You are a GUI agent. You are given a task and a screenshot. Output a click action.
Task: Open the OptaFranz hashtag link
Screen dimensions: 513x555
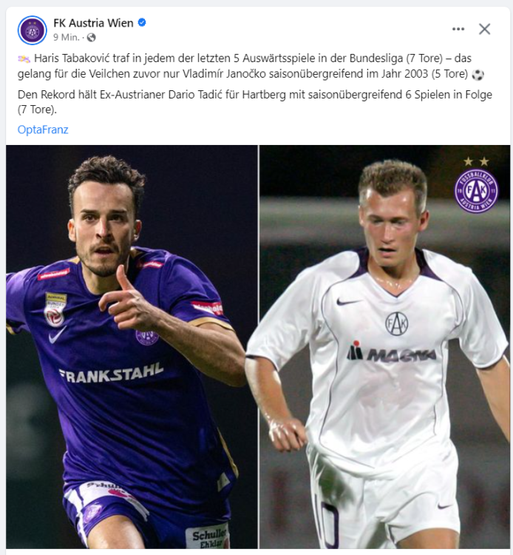click(43, 129)
